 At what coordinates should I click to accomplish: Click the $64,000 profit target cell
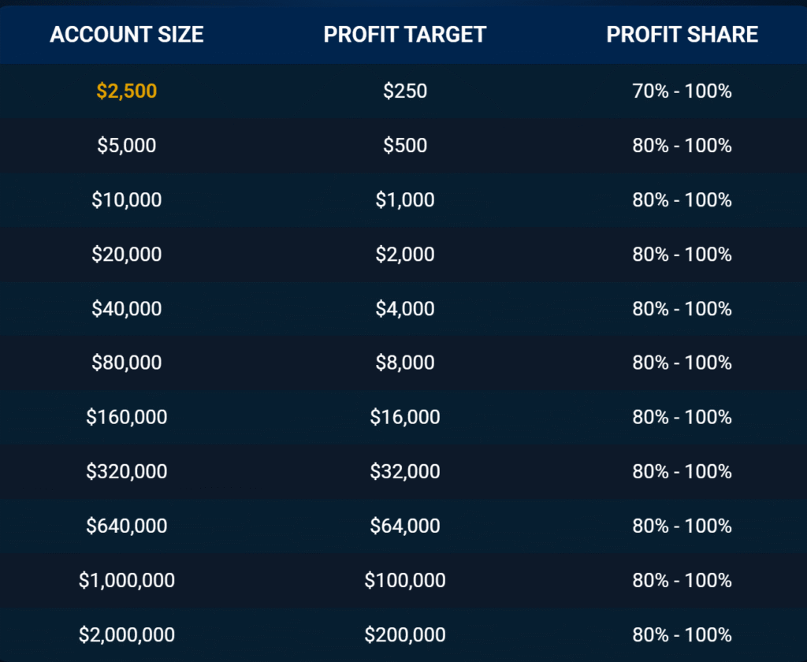coord(405,526)
